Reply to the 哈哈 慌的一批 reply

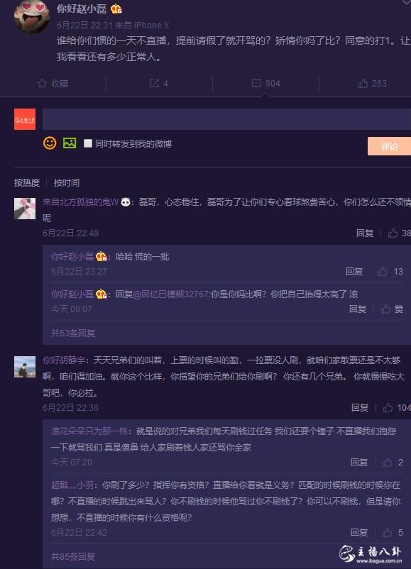point(354,272)
